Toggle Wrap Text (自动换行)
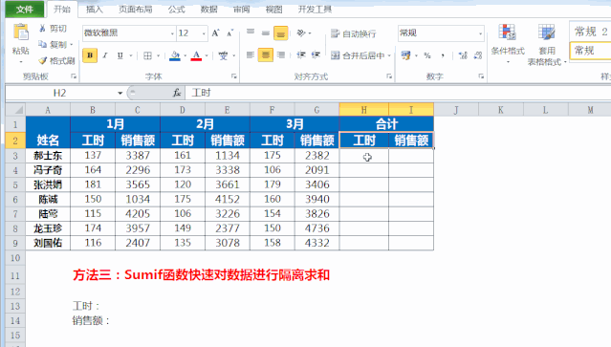Image resolution: width=611 pixels, height=347 pixels. point(353,33)
